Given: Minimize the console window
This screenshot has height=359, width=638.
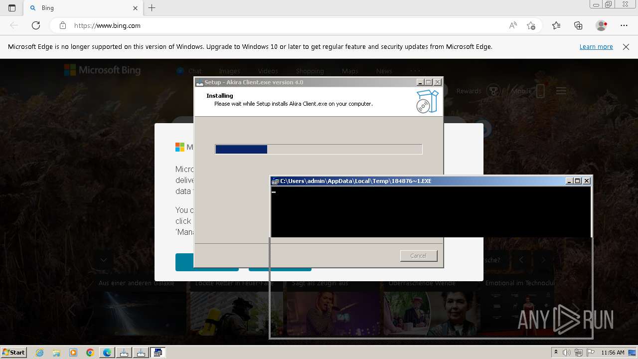Looking at the screenshot, I should (x=569, y=181).
